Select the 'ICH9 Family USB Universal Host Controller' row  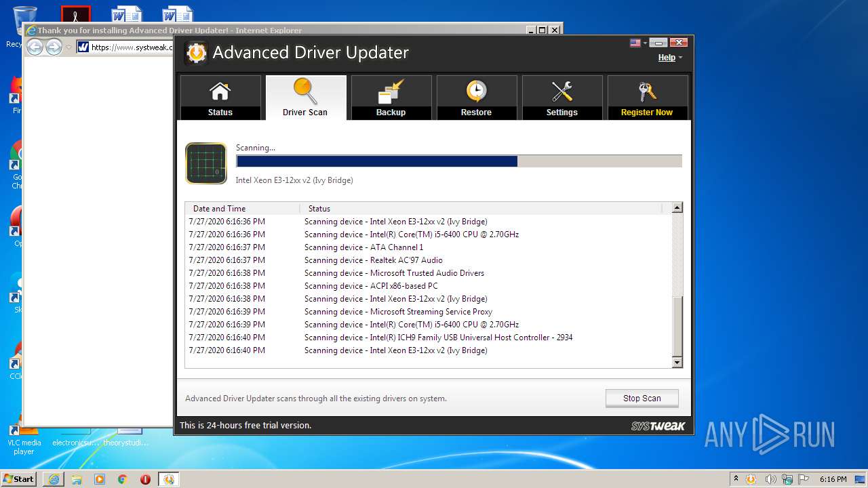coord(429,338)
